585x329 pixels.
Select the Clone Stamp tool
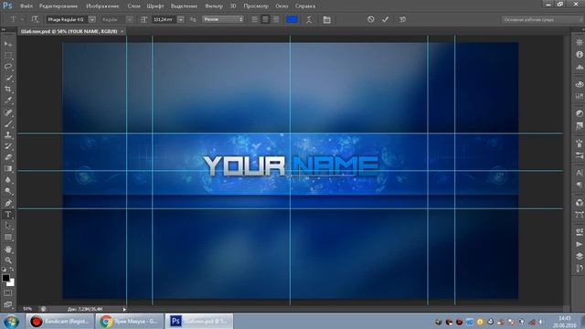[x=8, y=134]
